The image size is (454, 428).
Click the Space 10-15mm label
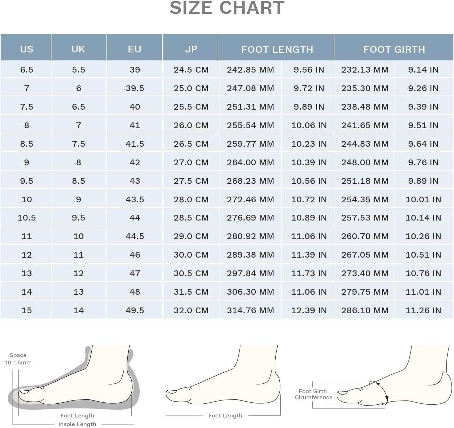[x=18, y=359]
